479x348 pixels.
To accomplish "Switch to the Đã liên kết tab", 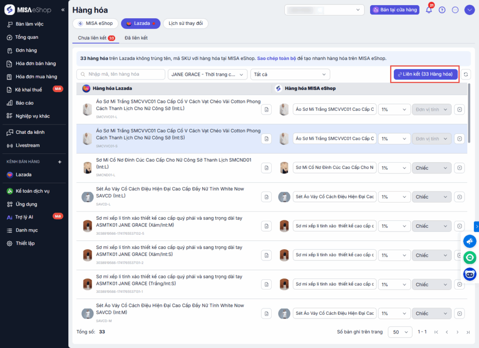I will (x=136, y=38).
